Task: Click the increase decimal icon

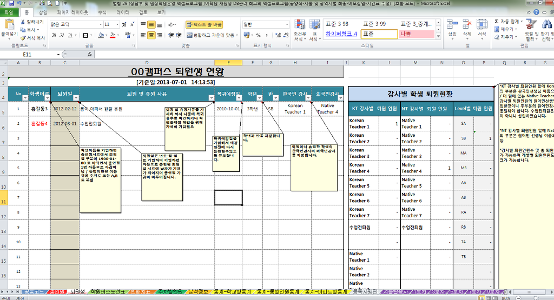Action: point(278,35)
